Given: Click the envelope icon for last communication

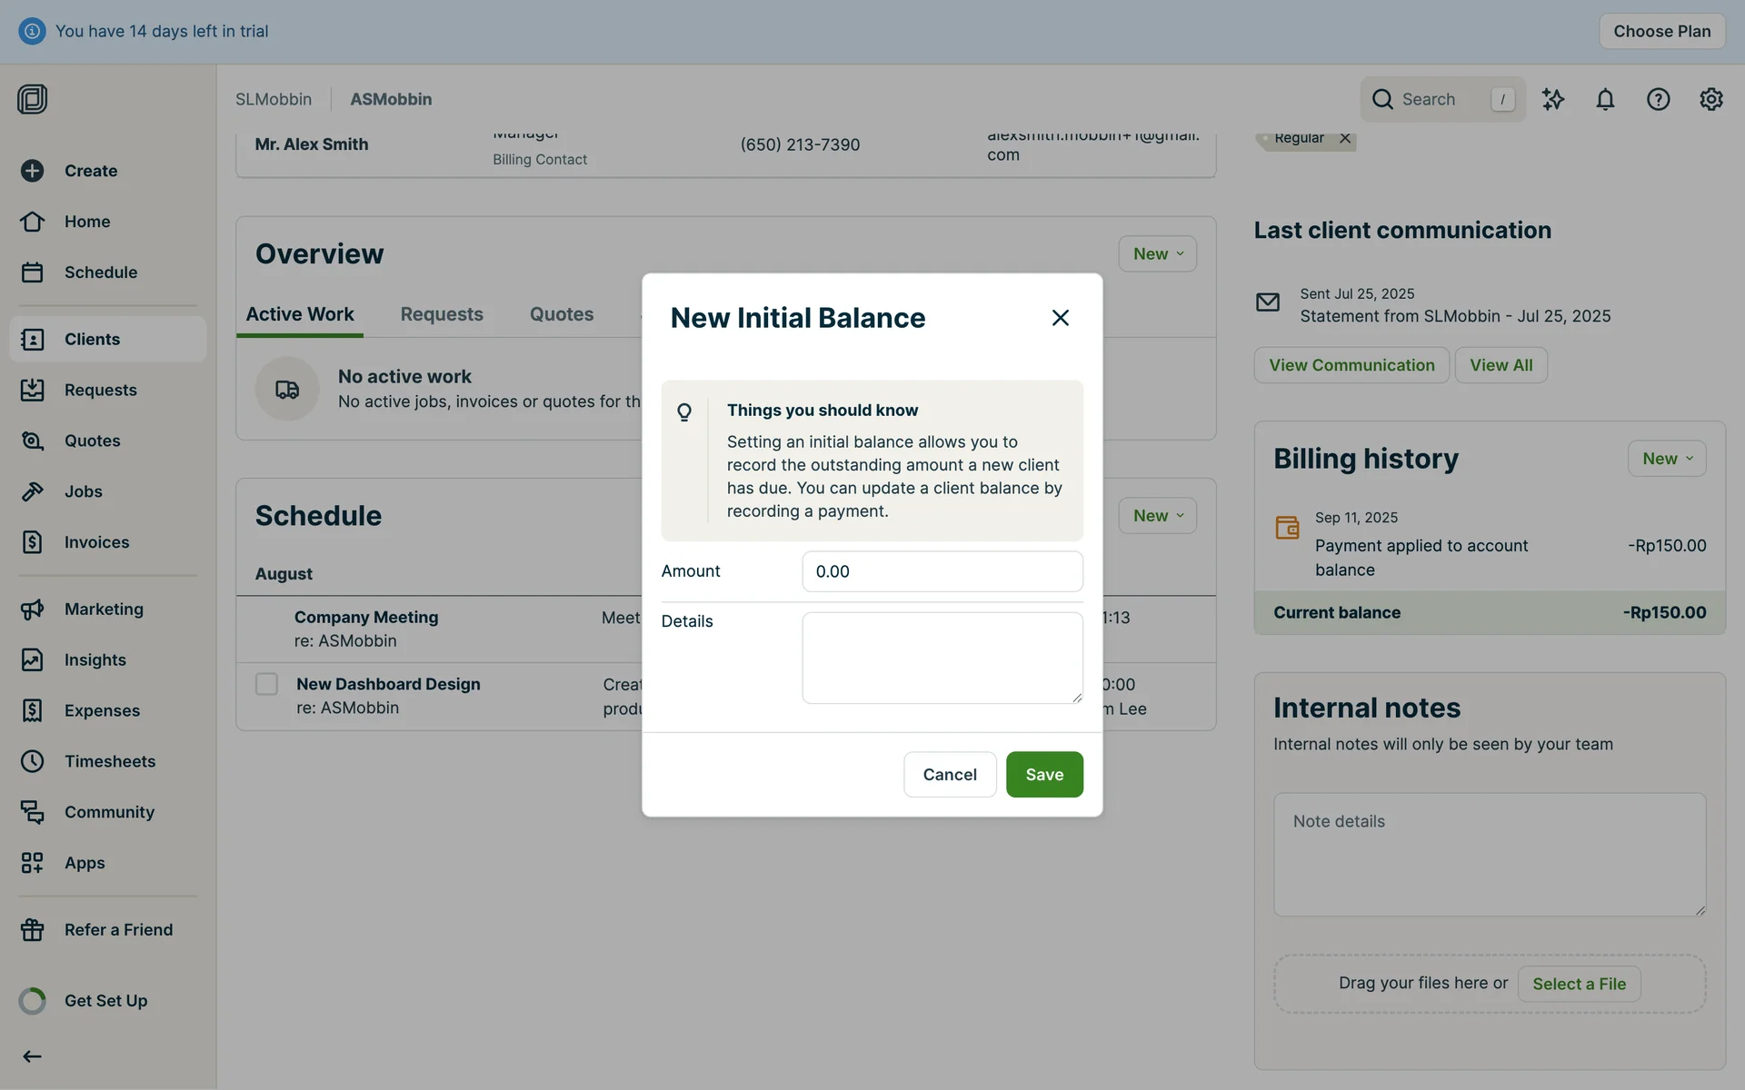Looking at the screenshot, I should (1267, 302).
